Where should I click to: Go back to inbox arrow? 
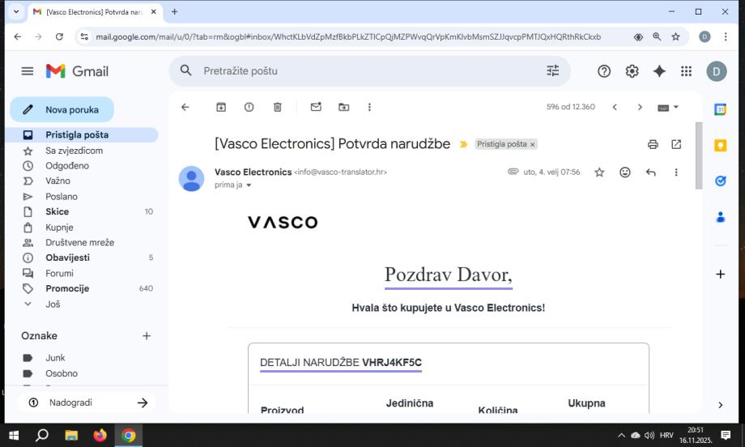(185, 107)
